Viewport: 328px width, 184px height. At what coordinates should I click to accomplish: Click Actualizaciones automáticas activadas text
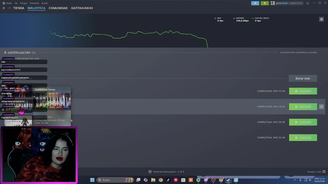299,52
